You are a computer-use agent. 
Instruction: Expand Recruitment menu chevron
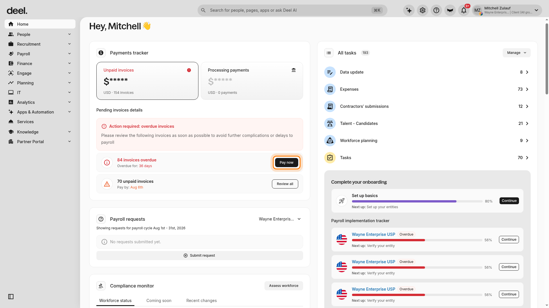click(x=69, y=44)
